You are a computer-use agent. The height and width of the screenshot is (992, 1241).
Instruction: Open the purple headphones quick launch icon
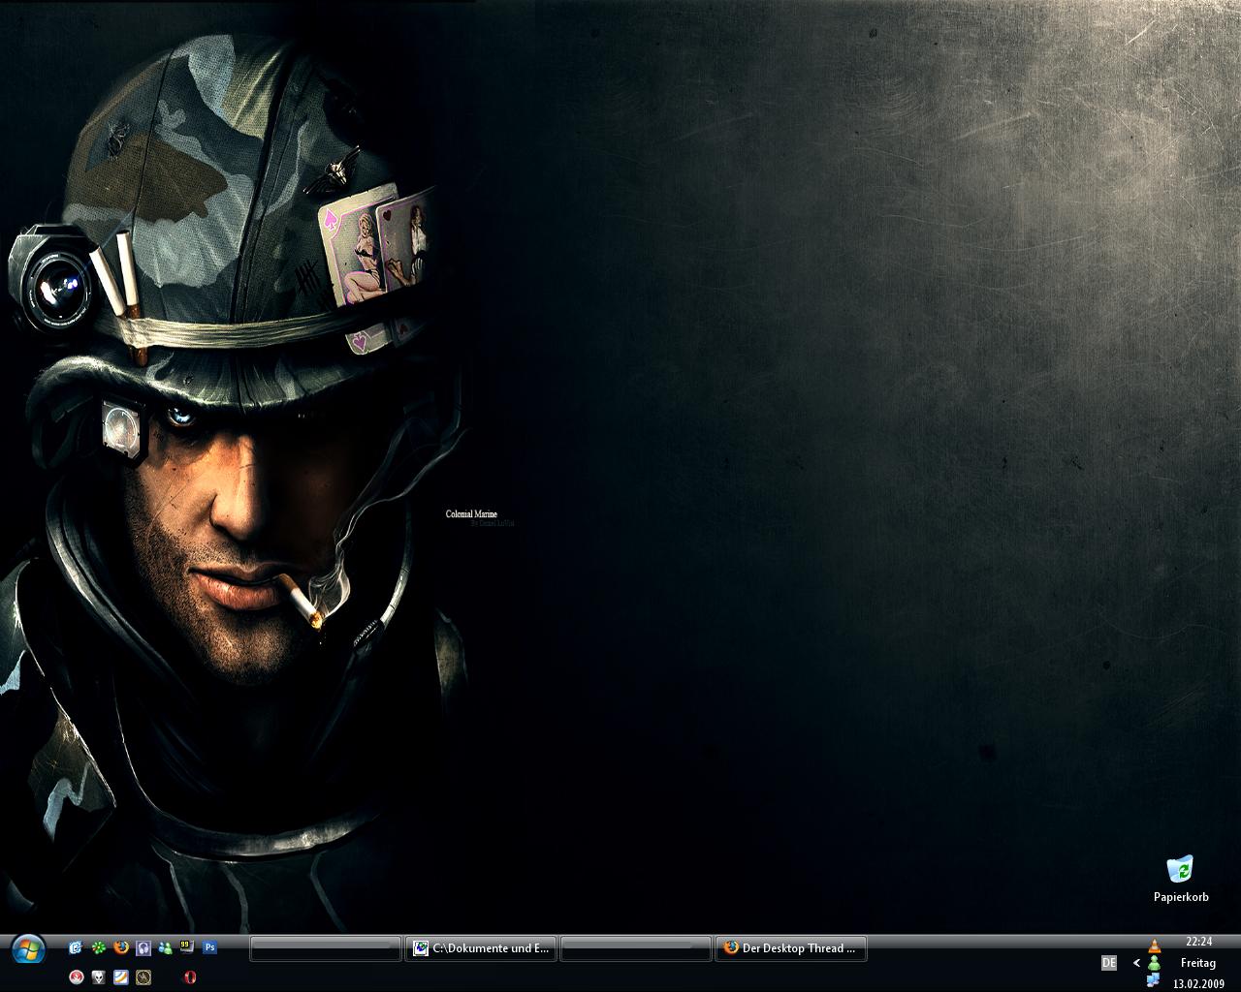[x=143, y=947]
